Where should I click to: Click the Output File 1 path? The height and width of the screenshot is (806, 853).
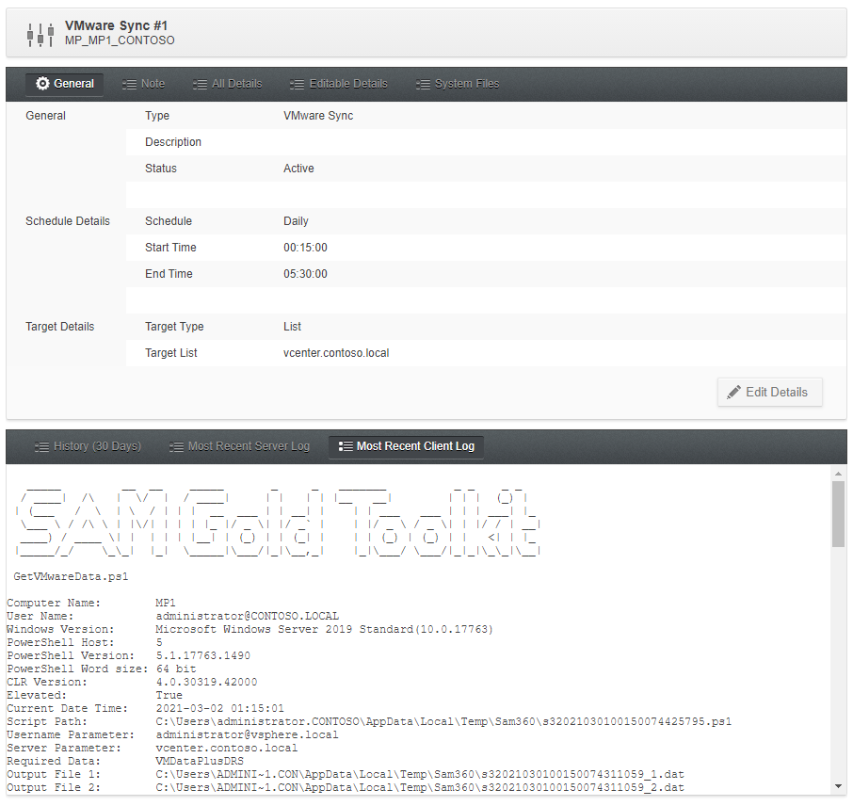419,774
